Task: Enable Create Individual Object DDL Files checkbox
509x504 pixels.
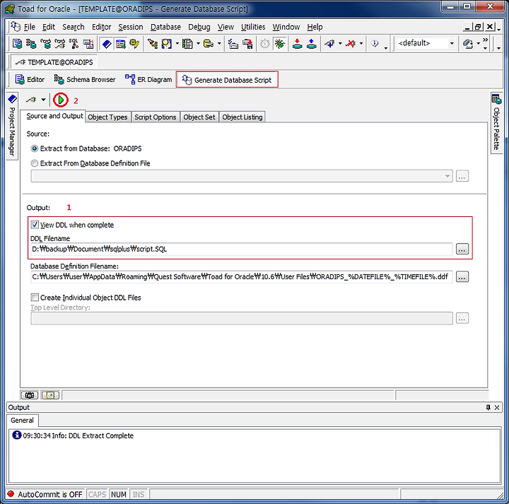Action: click(x=35, y=298)
